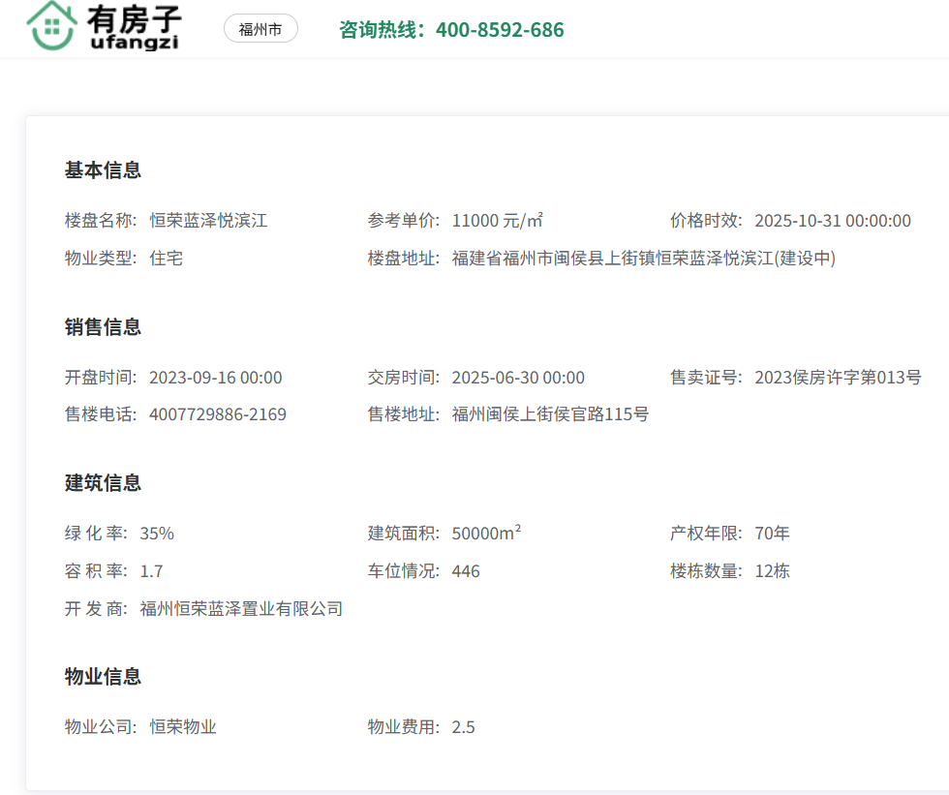
Task: Click the price validity date 2025-10-31
Action: [x=832, y=221]
